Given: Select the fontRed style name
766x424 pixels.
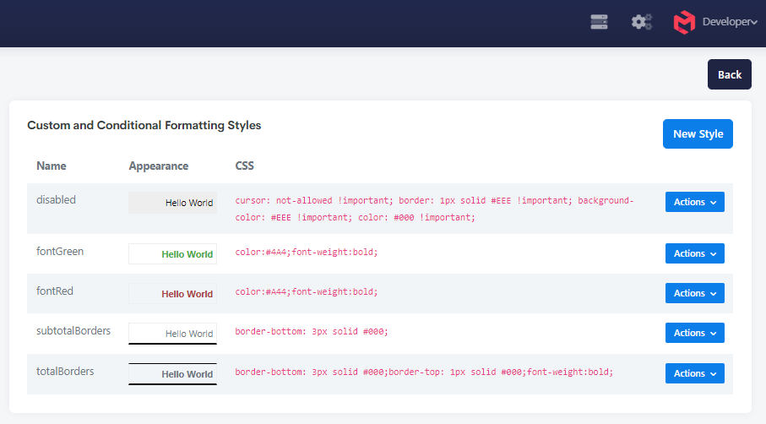Looking at the screenshot, I should pos(55,291).
